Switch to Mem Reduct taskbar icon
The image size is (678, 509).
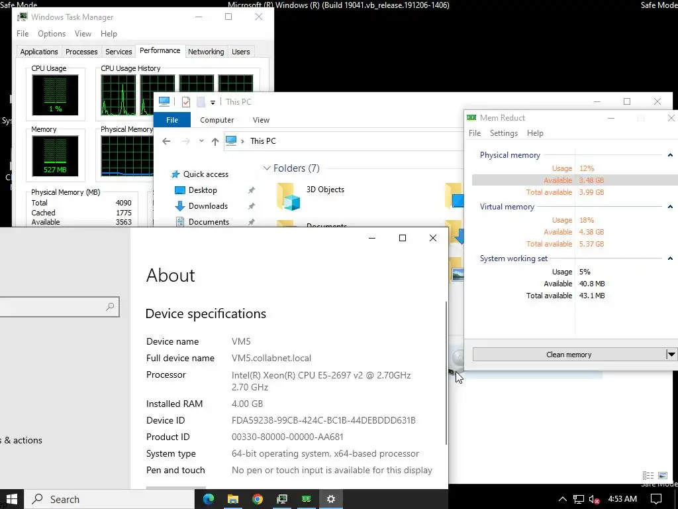coord(306,499)
